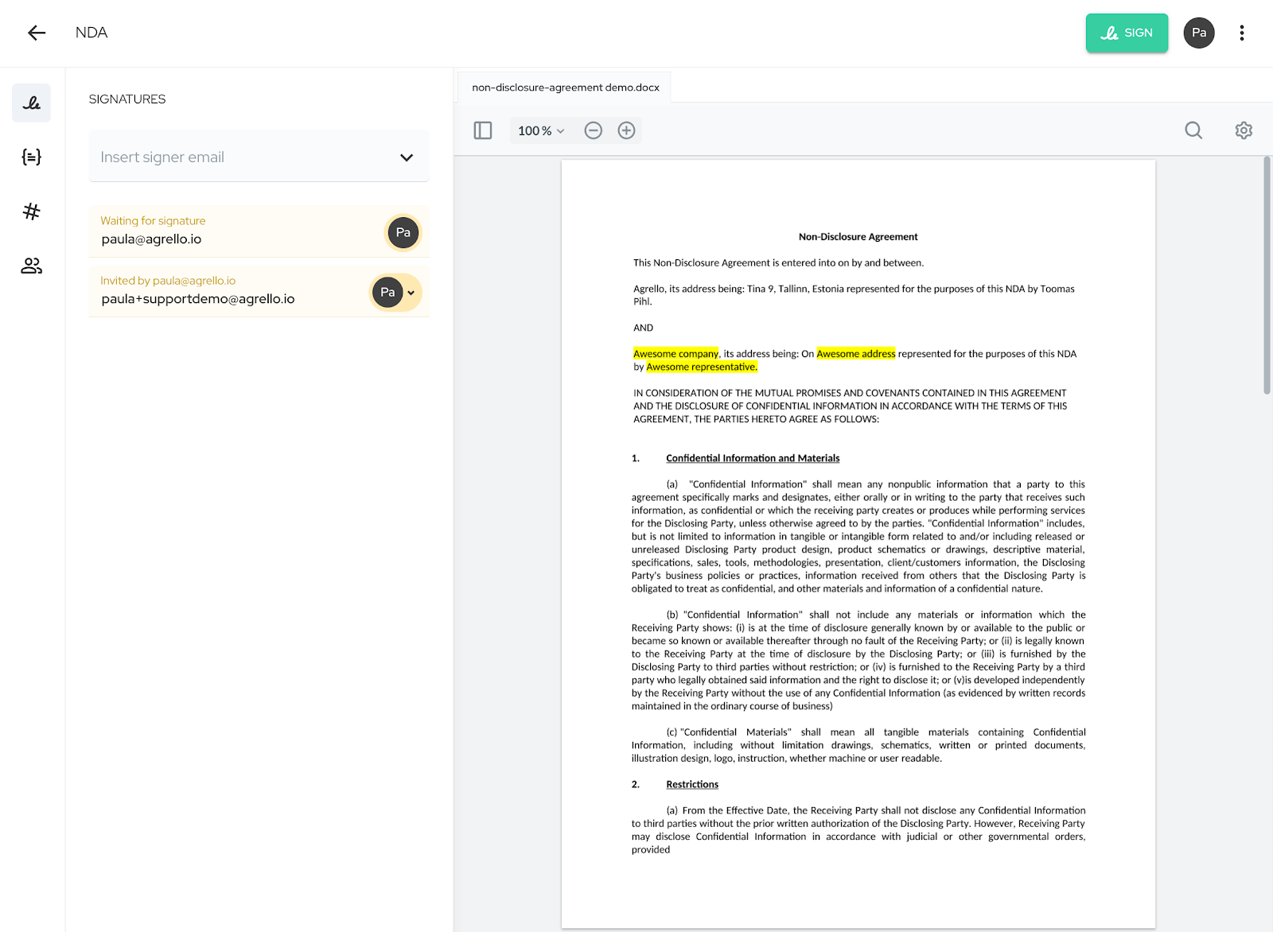Expand the signer email dropdown arrow
Image resolution: width=1273 pixels, height=932 pixels.
click(x=407, y=157)
